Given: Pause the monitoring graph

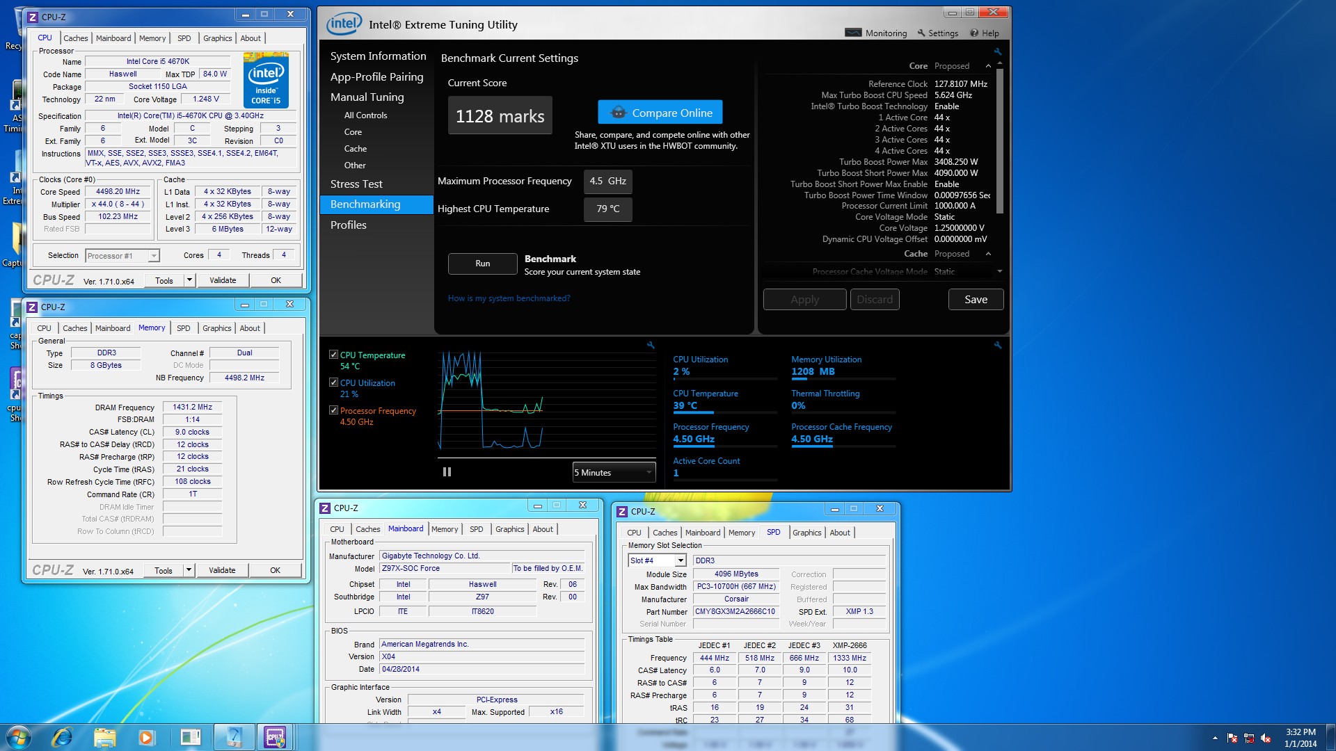Looking at the screenshot, I should point(447,472).
